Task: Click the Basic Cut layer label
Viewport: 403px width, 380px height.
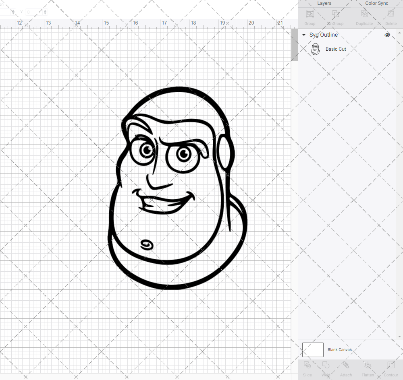Action: pos(336,49)
